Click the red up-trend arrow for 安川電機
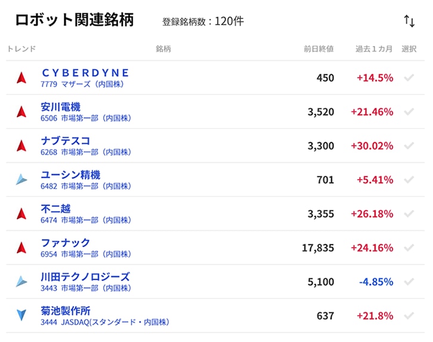 21,112
